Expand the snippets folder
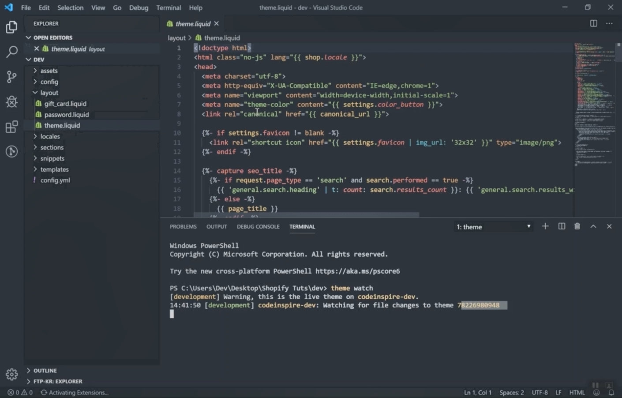Image resolution: width=622 pixels, height=398 pixels. tap(35, 158)
